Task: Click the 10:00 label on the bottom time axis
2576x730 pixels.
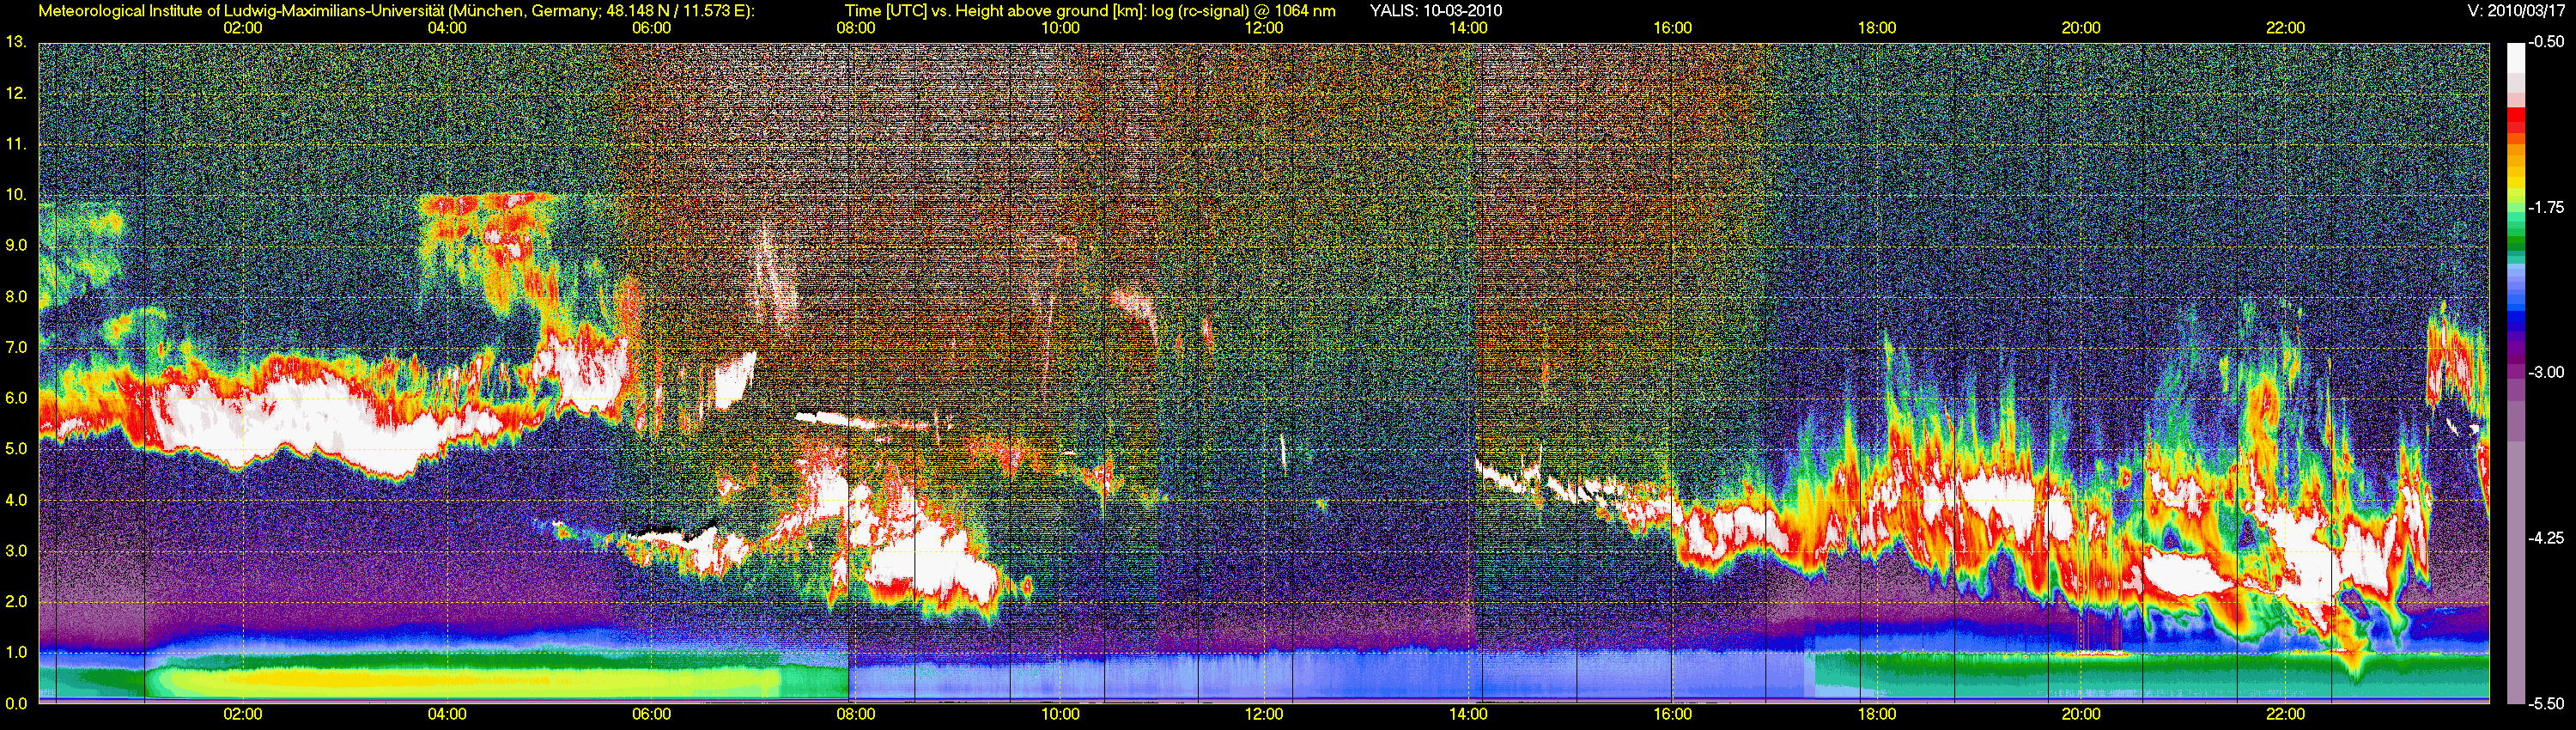Action: pos(1060,715)
